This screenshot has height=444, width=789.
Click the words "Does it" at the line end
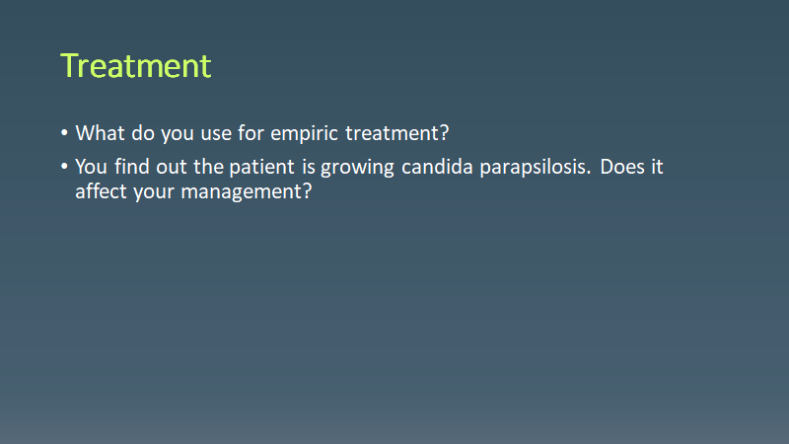pyautogui.click(x=630, y=167)
